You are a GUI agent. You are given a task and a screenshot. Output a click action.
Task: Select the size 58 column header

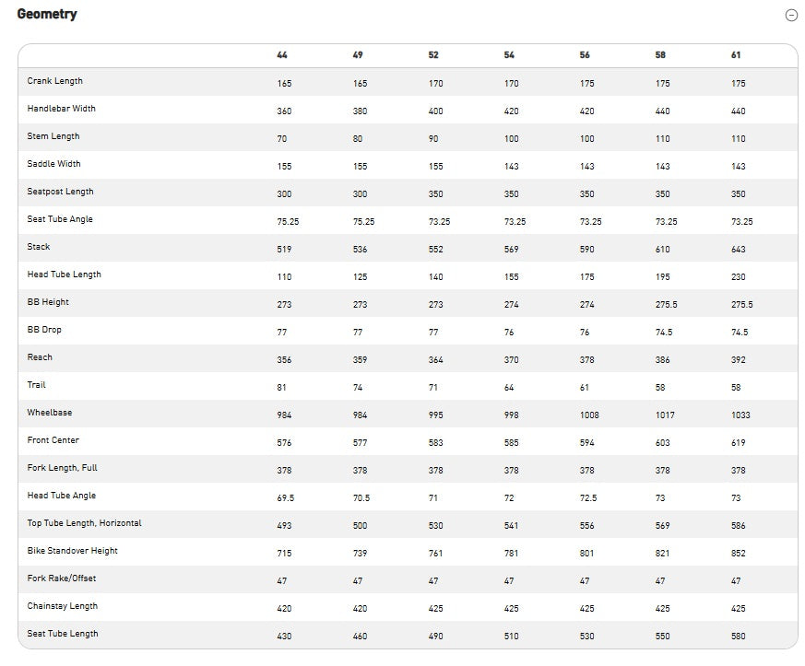(660, 55)
